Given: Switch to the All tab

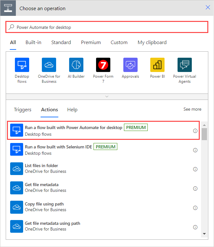Looking at the screenshot, I should (x=13, y=42).
